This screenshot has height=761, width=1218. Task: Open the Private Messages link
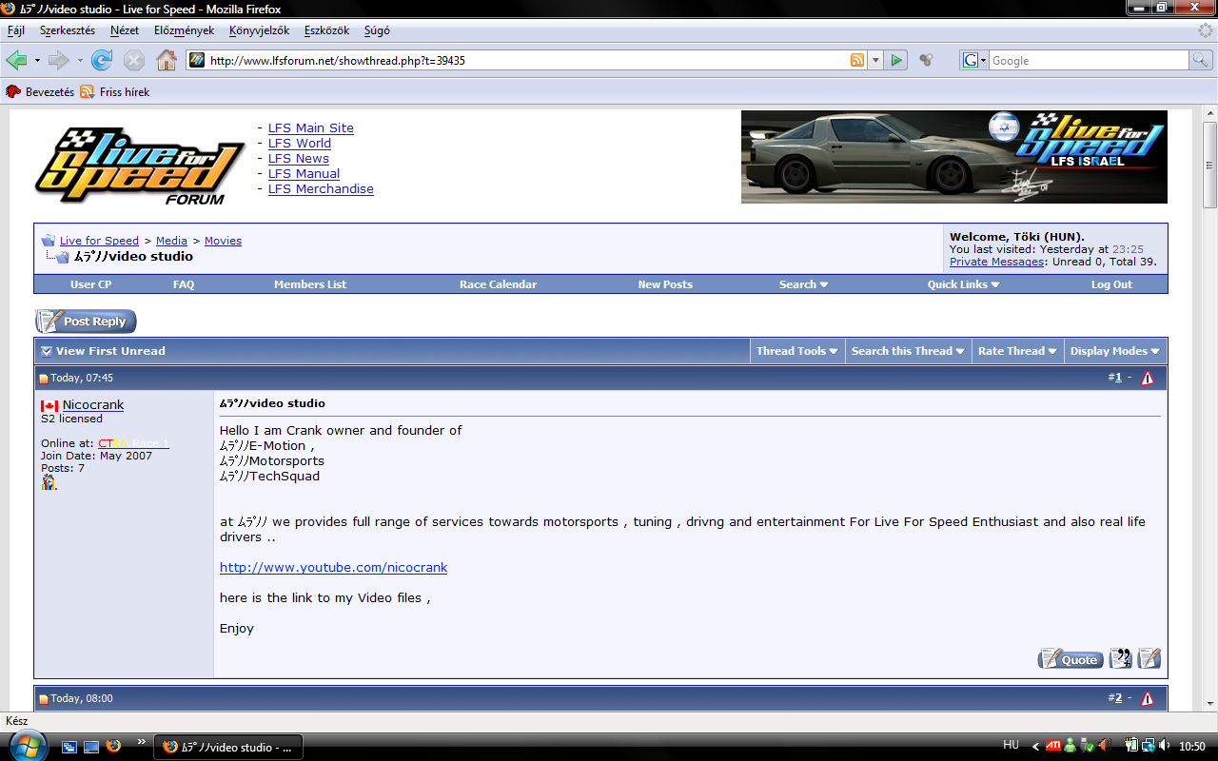(996, 262)
